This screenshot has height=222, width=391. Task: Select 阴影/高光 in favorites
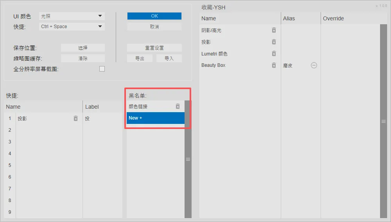(211, 30)
